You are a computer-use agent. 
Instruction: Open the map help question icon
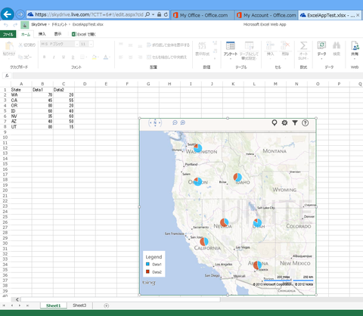305,122
